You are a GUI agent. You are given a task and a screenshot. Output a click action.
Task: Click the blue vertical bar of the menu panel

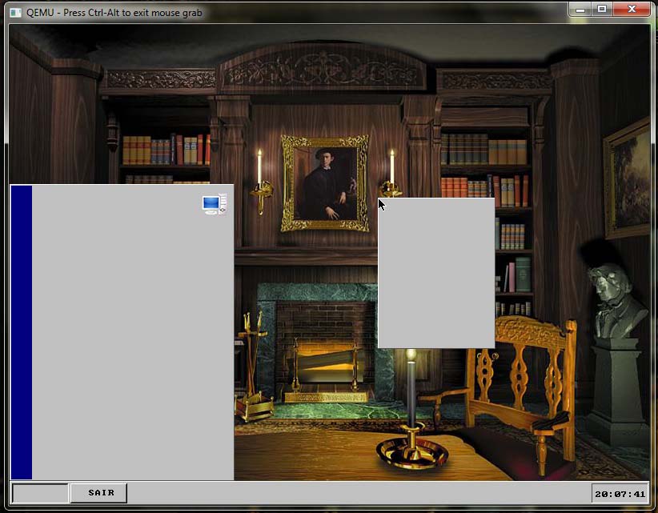22,332
